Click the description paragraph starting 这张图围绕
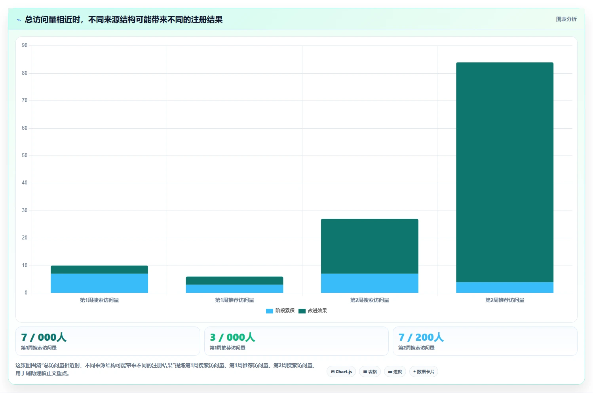This screenshot has width=593, height=393. pos(165,369)
